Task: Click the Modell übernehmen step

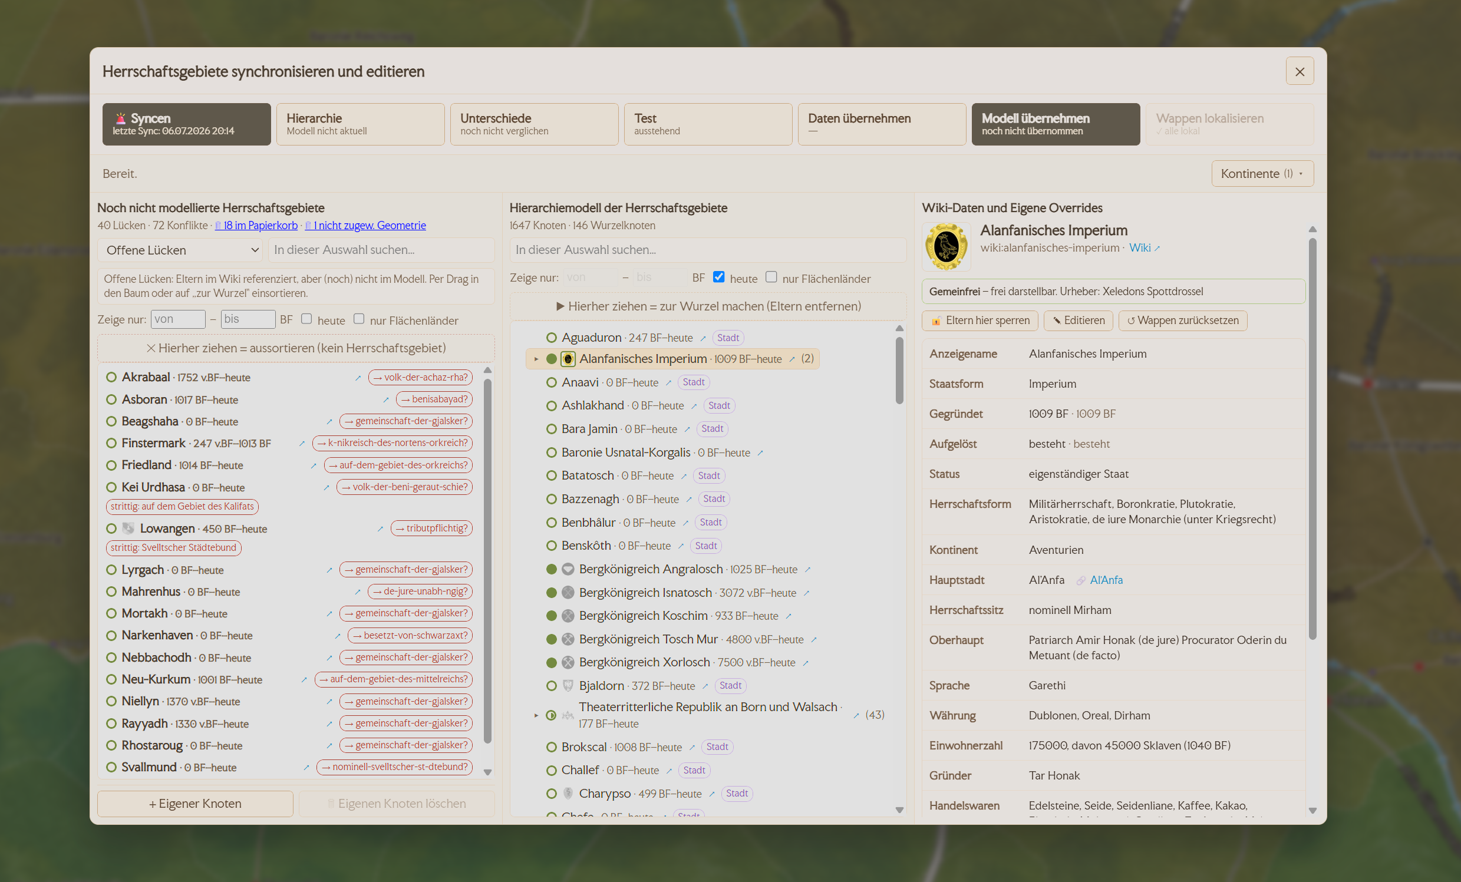Action: [1056, 124]
